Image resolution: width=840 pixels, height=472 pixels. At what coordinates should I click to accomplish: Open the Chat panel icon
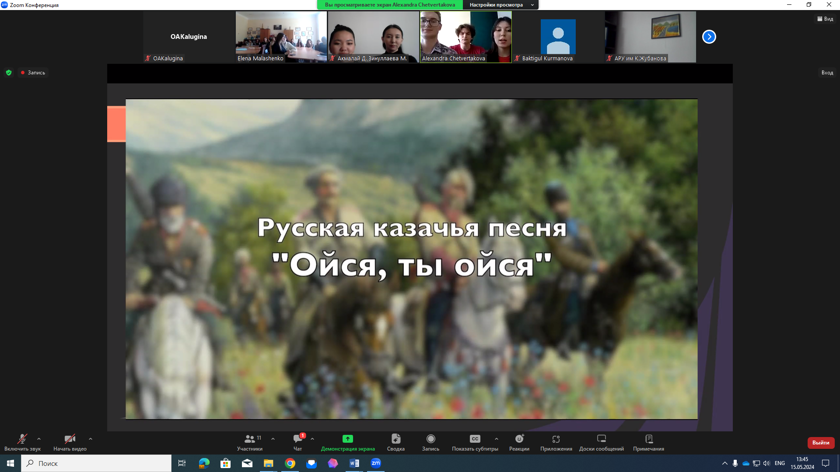click(x=298, y=439)
